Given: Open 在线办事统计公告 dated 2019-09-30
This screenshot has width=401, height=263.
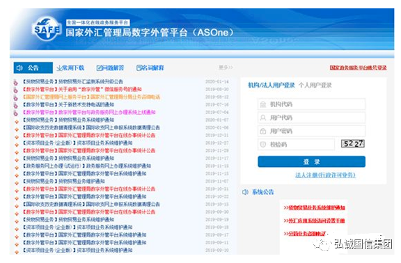Looking at the screenshot, I should pos(89,212).
